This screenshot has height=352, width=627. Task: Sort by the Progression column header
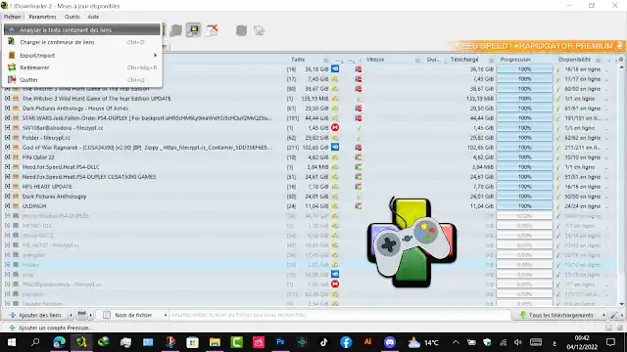pos(515,60)
